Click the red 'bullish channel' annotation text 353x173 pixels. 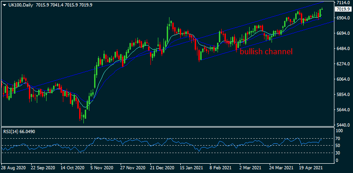click(266, 52)
